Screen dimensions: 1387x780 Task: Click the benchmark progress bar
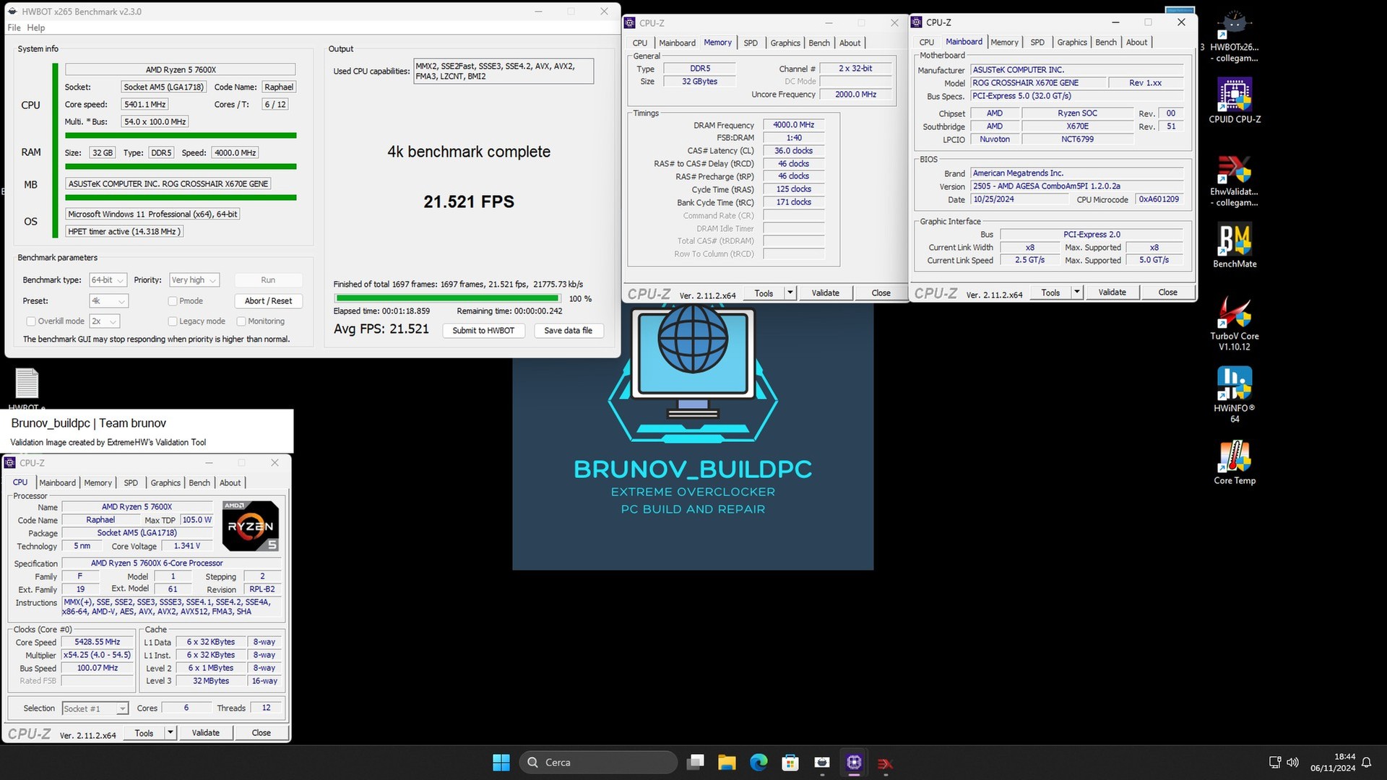click(x=447, y=298)
